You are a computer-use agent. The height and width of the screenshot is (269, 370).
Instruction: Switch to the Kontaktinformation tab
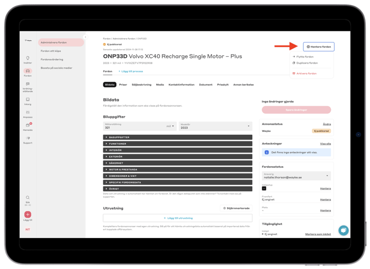point(182,85)
